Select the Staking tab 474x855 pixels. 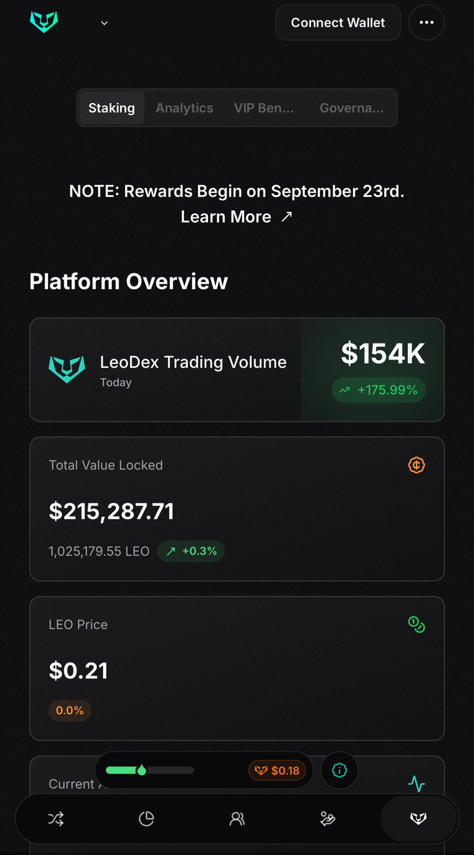click(112, 108)
